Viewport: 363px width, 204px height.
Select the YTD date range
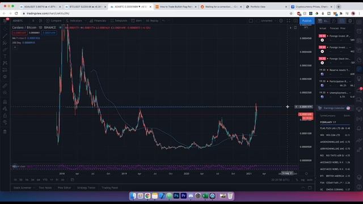coord(45,180)
